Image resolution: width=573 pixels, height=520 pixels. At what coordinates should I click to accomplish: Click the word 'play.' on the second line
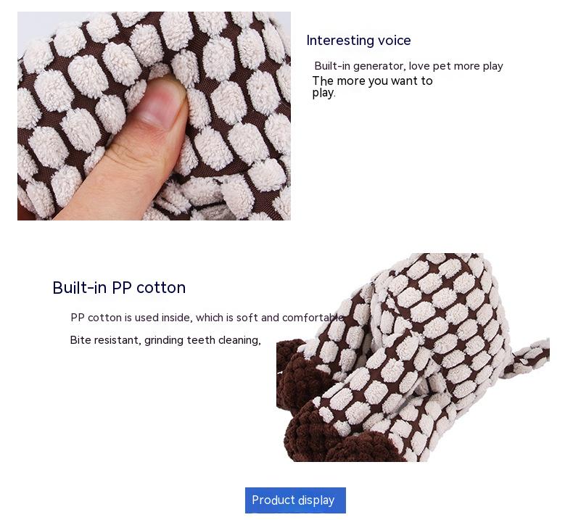pyautogui.click(x=323, y=93)
